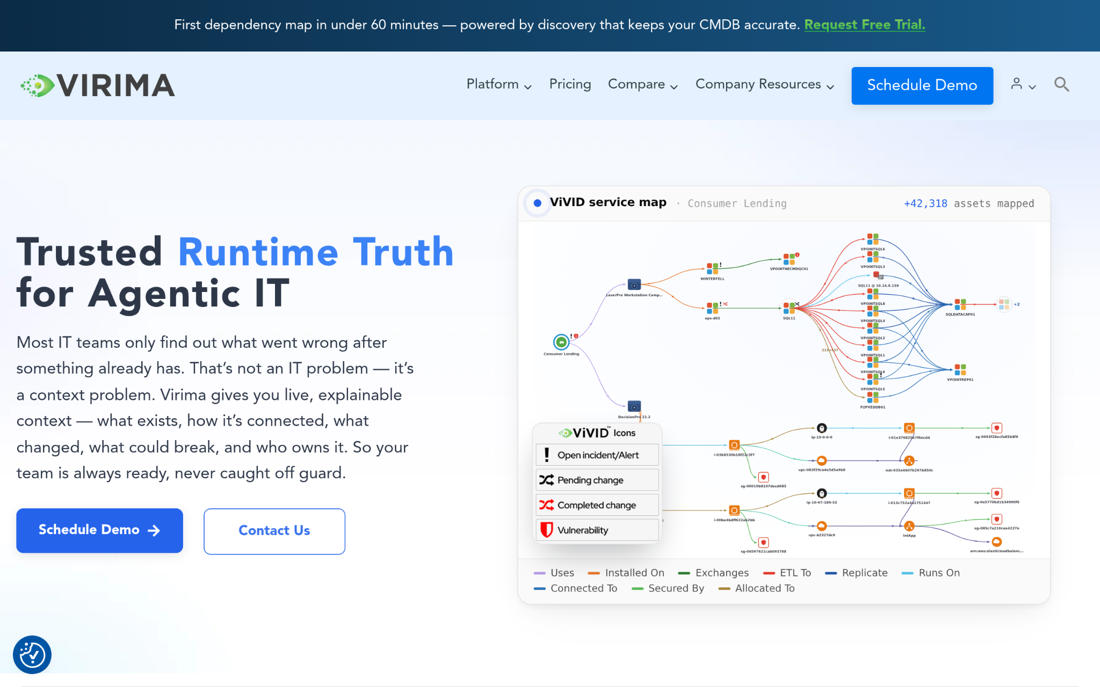Click the VPOINTSQL8 node label

[x=873, y=304]
